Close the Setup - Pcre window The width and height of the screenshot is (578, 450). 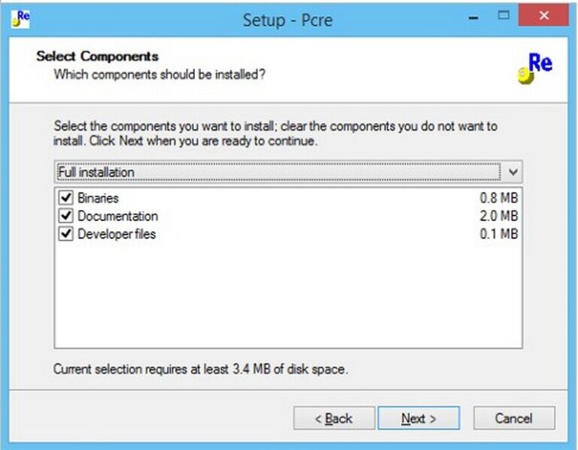[543, 16]
